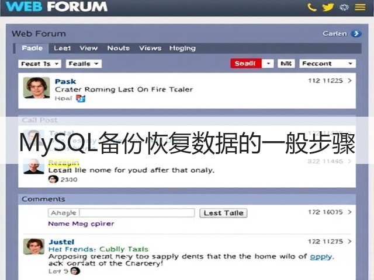Open the settings gear icon

point(344,8)
